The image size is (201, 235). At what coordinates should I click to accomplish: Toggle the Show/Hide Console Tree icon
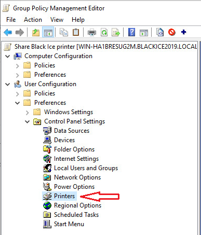tap(48, 32)
